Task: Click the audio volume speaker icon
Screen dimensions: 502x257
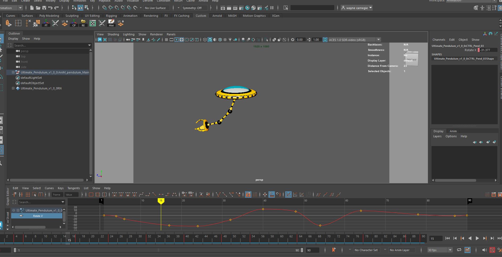Action: 484,250
